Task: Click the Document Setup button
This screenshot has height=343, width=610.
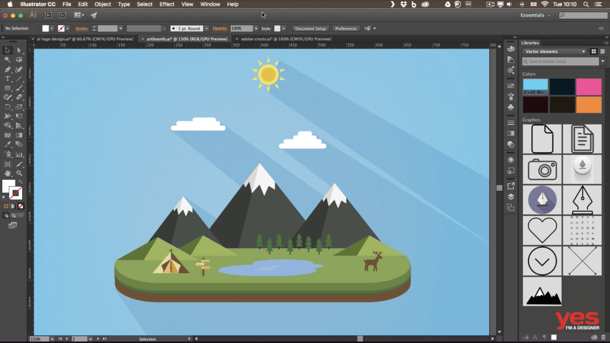Action: tap(310, 28)
